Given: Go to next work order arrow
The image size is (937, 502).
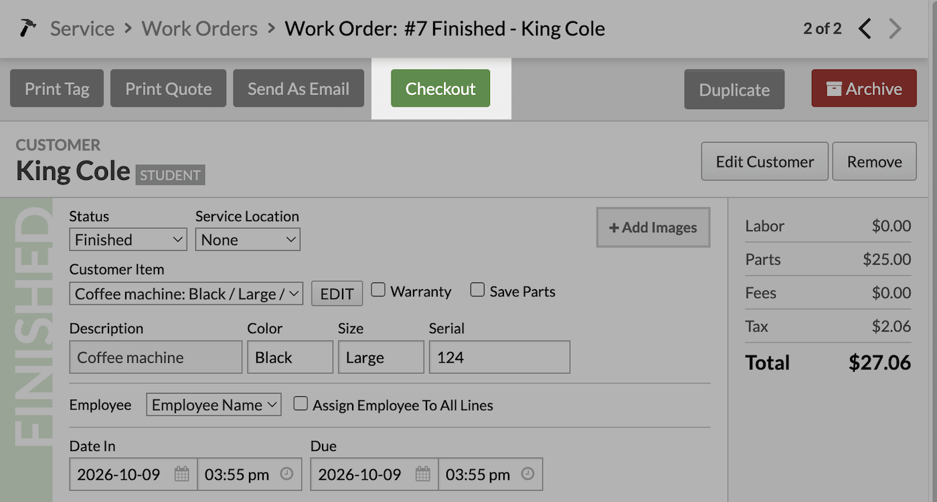Looking at the screenshot, I should (x=895, y=29).
